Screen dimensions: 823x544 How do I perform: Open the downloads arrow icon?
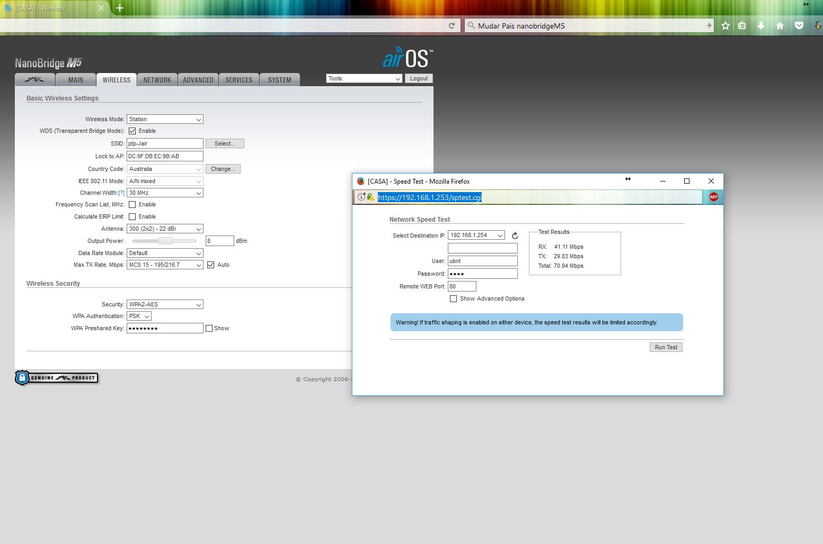761,25
